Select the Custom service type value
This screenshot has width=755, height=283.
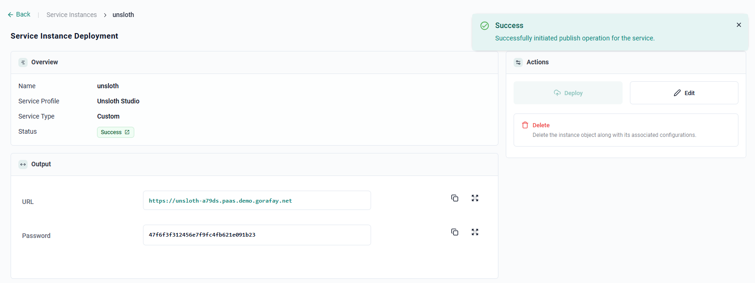pyautogui.click(x=108, y=116)
